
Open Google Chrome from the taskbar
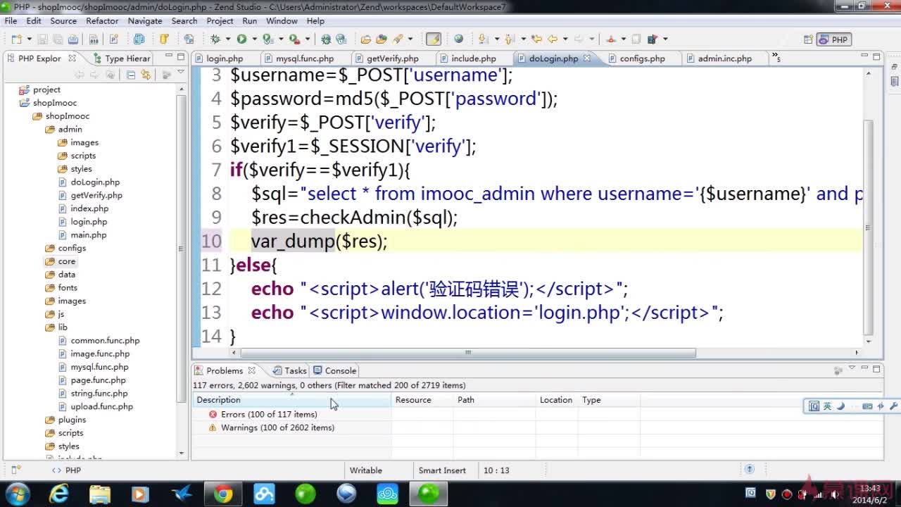[x=223, y=494]
